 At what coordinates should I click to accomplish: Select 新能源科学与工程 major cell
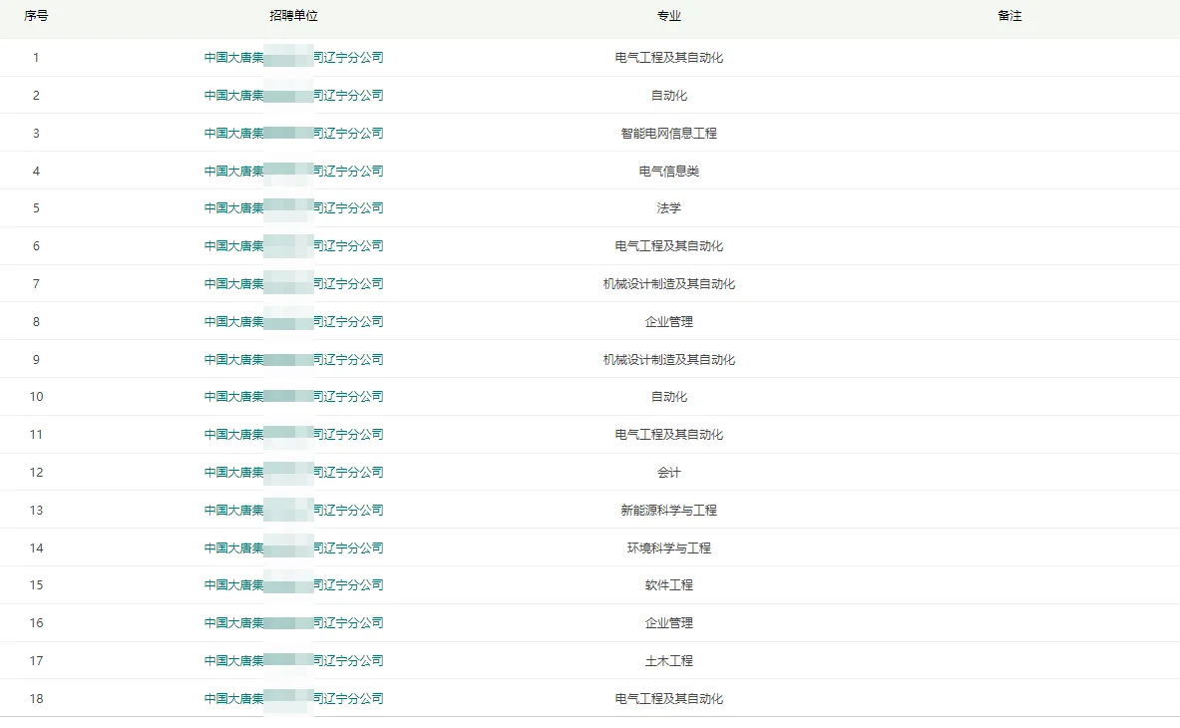pos(669,510)
